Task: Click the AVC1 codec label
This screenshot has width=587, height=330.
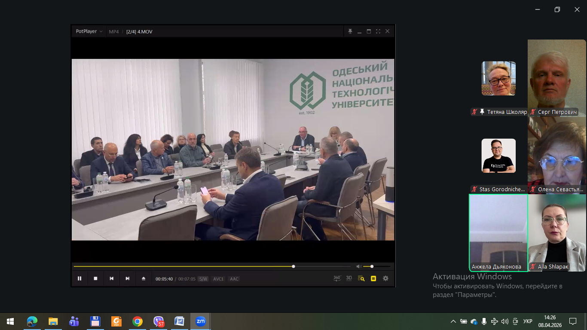Action: coord(218,279)
